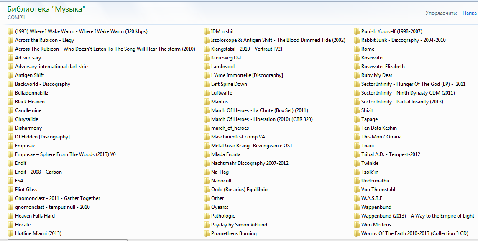Image resolution: width=478 pixels, height=241 pixels.
Task: Click the folder icon beside Wim Mertens
Action: click(357, 225)
